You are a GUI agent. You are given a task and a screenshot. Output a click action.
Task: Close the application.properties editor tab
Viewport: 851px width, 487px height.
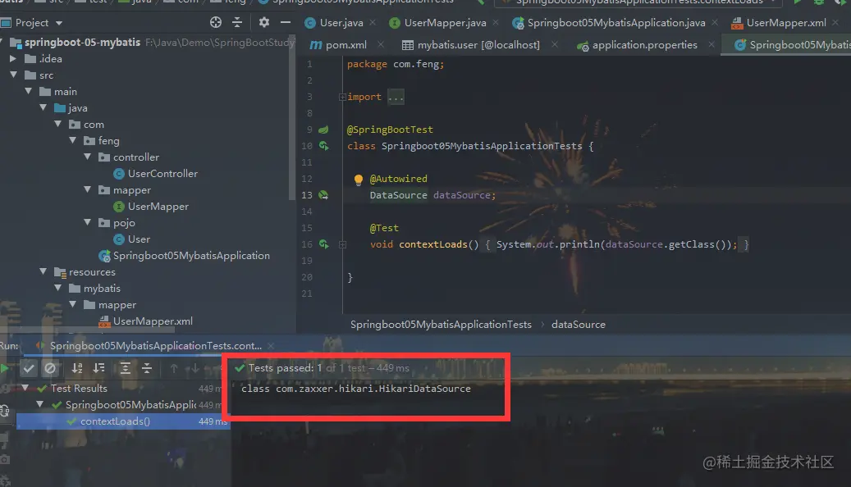(x=711, y=44)
